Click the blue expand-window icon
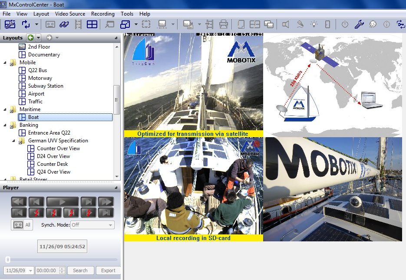Viewport: 406px width, 280px height. pos(125,25)
